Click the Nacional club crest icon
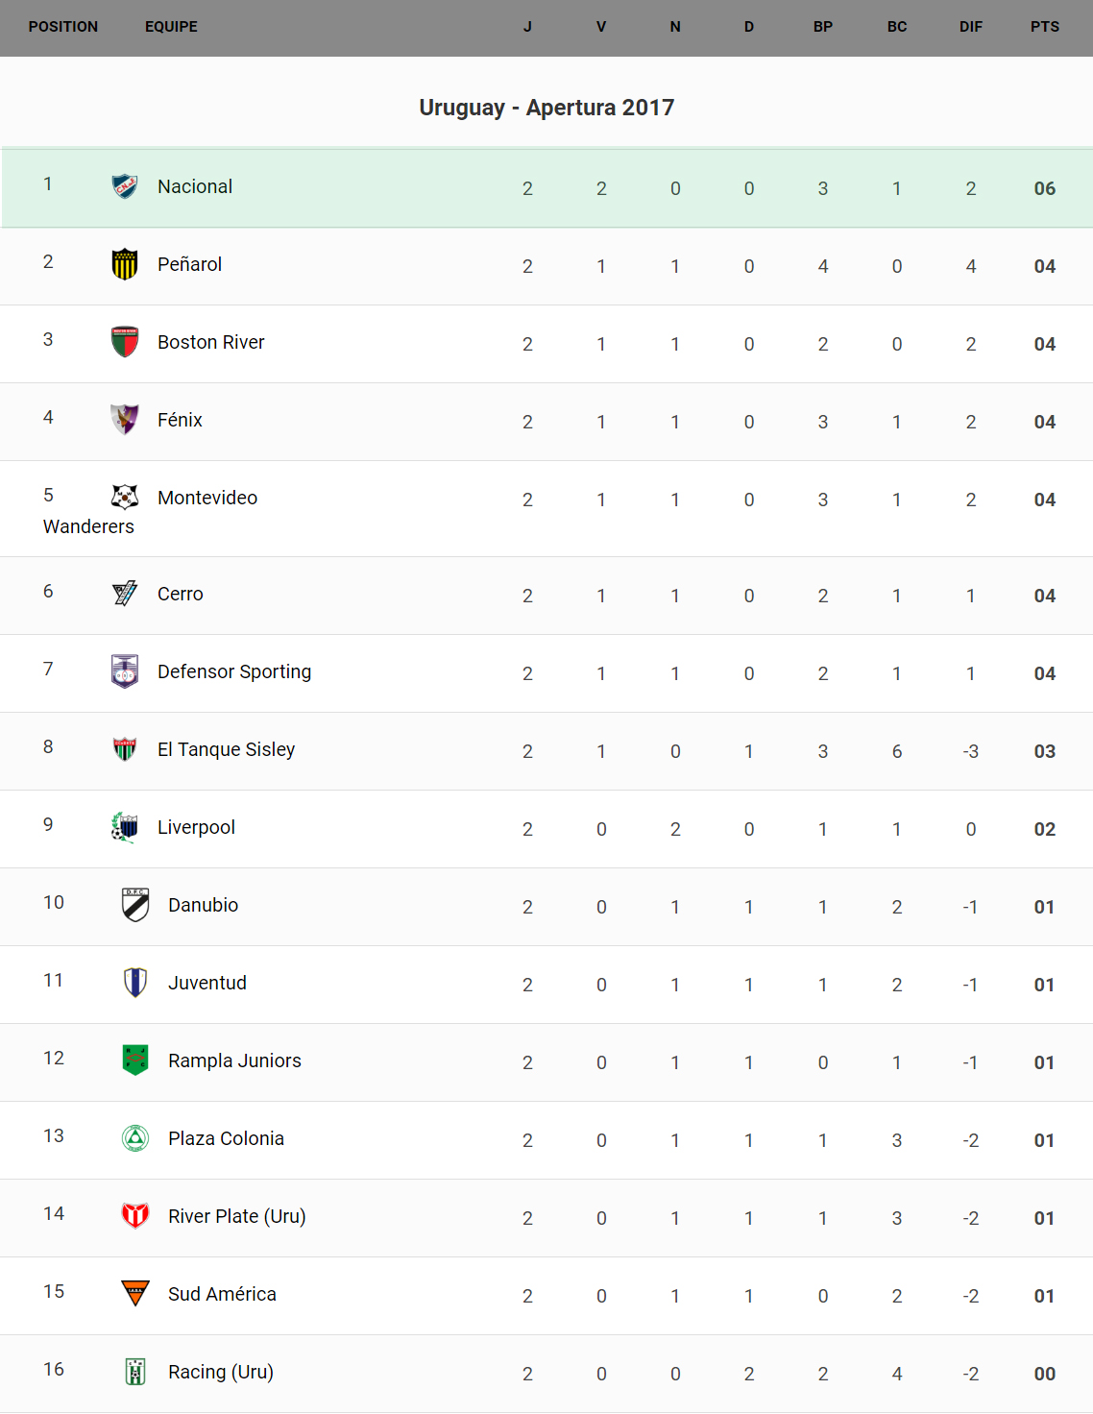The width and height of the screenshot is (1093, 1414). coord(125,186)
